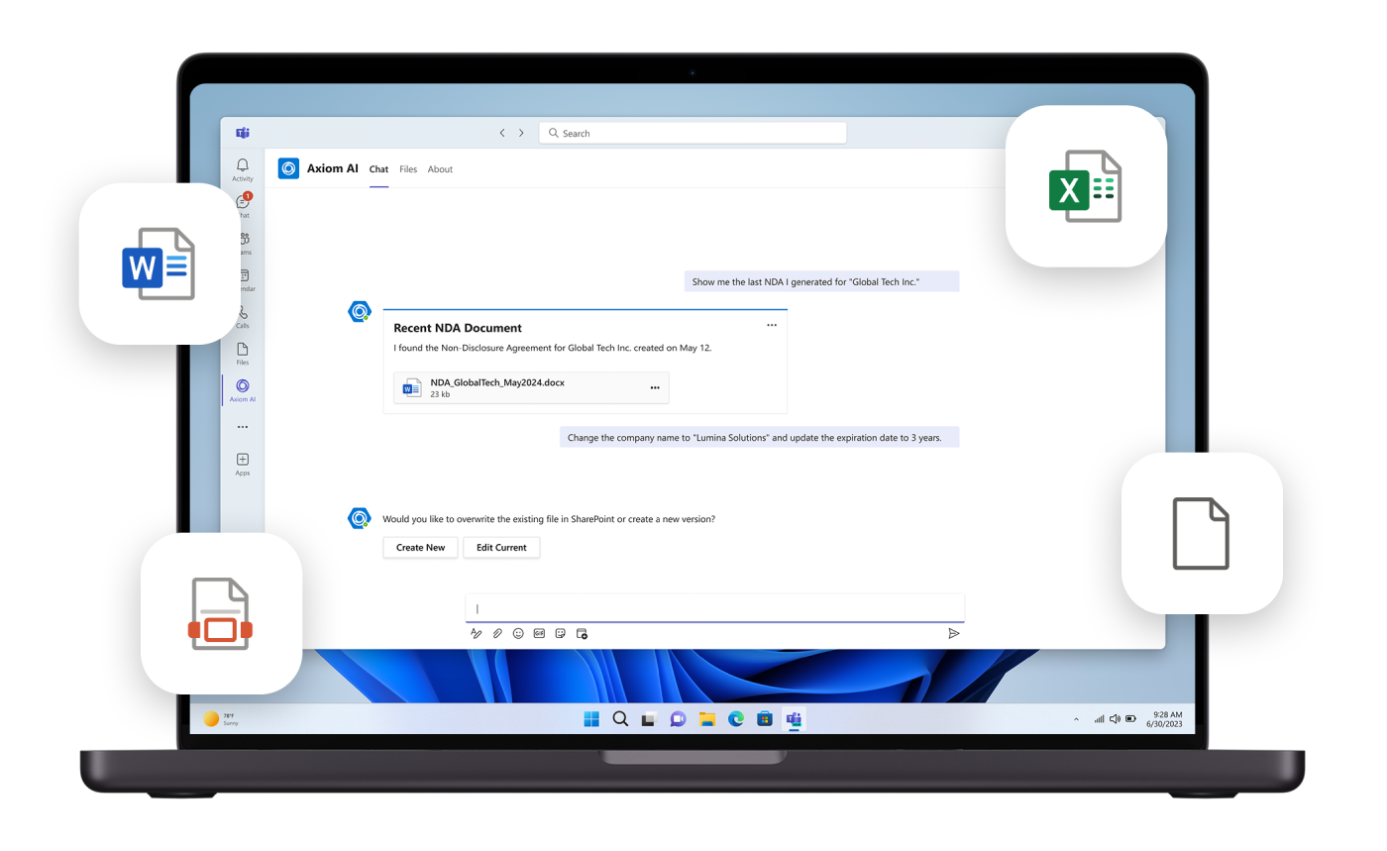
Task: Click the Edit Current button
Action: click(501, 547)
